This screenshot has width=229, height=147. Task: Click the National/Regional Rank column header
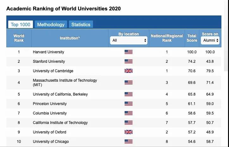[167, 38]
